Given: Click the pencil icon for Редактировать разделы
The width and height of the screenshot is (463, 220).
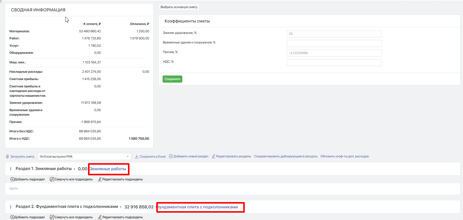Looking at the screenshot, I should pos(214,156).
